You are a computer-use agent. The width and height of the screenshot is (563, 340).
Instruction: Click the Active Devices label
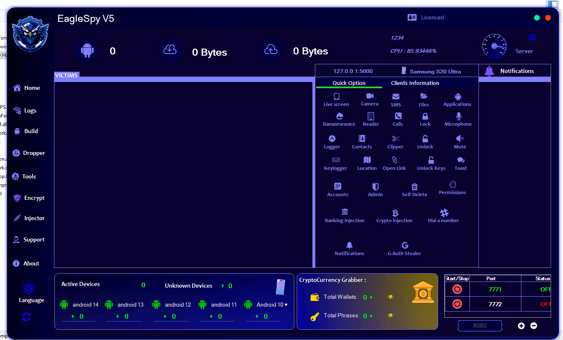[80, 284]
